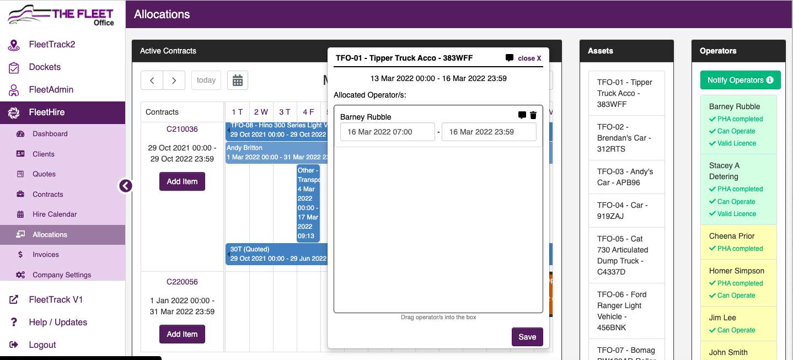
Task: Click the Help question mark icon
Action: click(14, 323)
